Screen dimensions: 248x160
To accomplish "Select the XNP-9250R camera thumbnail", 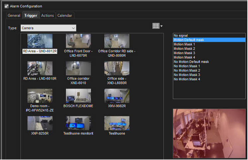I will 40,123.
